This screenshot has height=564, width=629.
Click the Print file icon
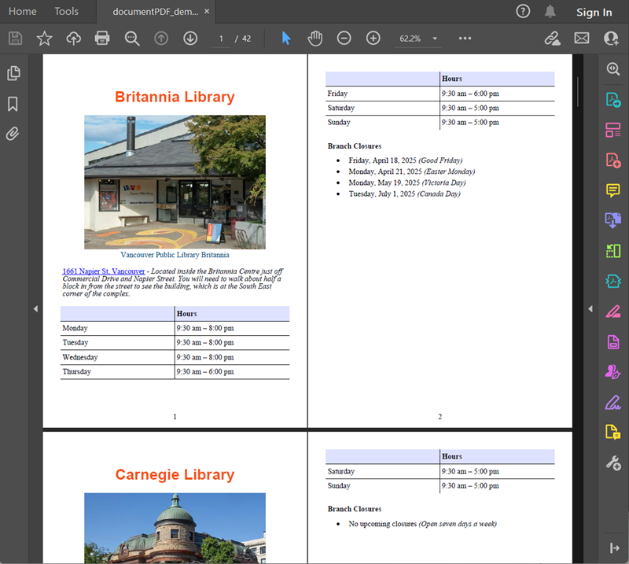point(102,38)
